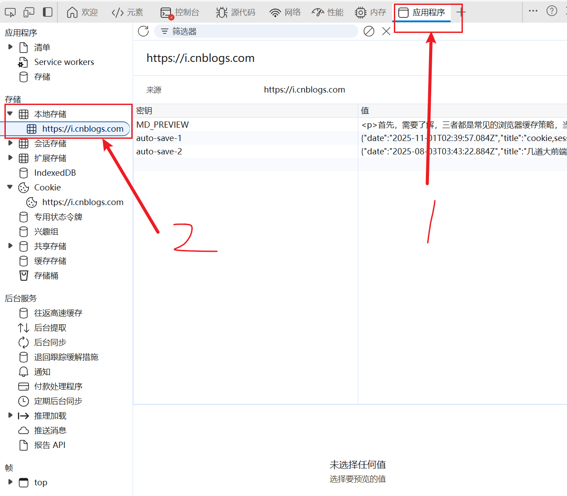Click the Service workers gear icon
Image resolution: width=567 pixels, height=496 pixels.
24,62
